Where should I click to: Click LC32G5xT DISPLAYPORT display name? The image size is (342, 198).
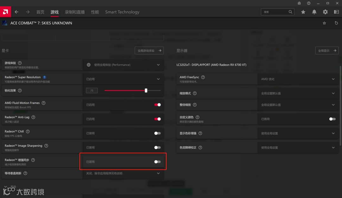211,65
